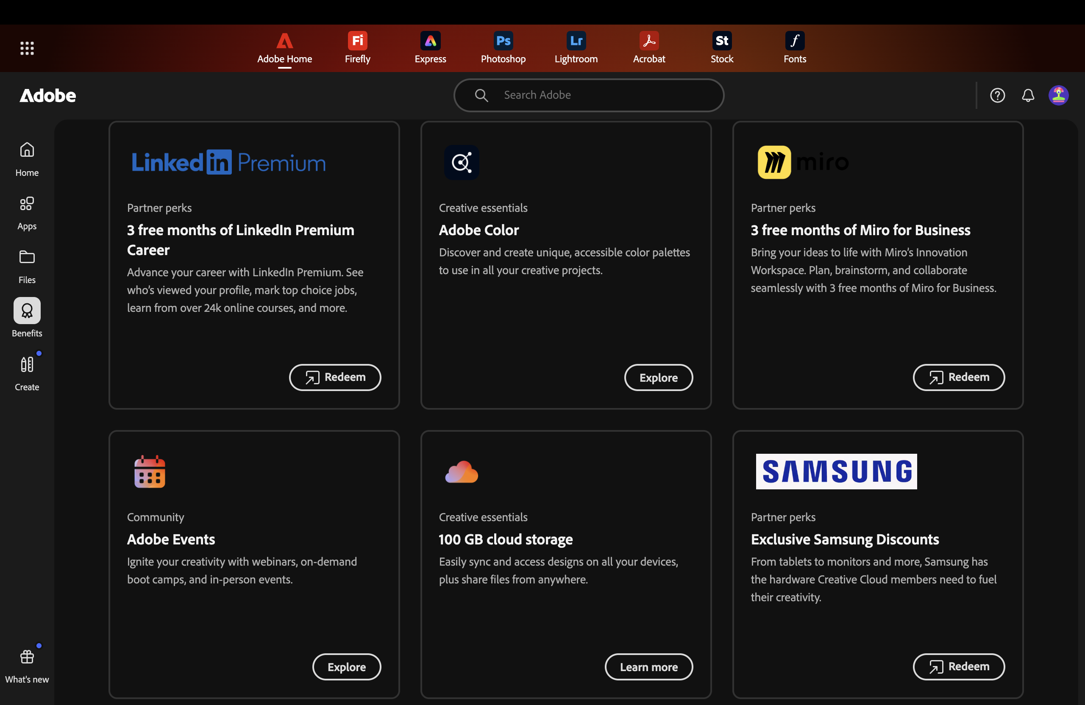The height and width of the screenshot is (705, 1085).
Task: Open Files in the left sidebar
Action: point(27,266)
